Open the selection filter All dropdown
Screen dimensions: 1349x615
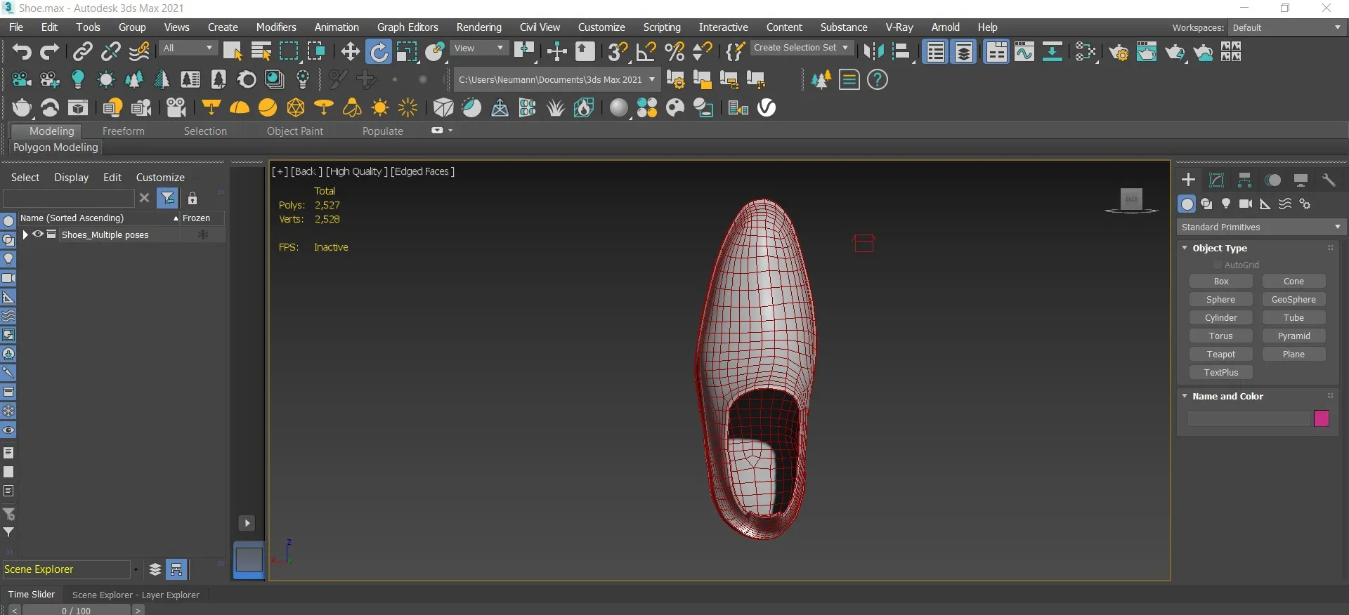(188, 48)
